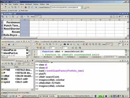Image resolution: width=130 pixels, height=98 pixels.
Task: Open the Current Directory path dropdown
Action: (82, 7)
